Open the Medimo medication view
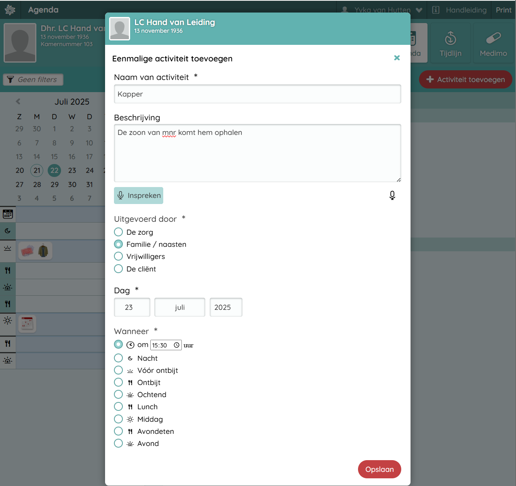 (493, 44)
